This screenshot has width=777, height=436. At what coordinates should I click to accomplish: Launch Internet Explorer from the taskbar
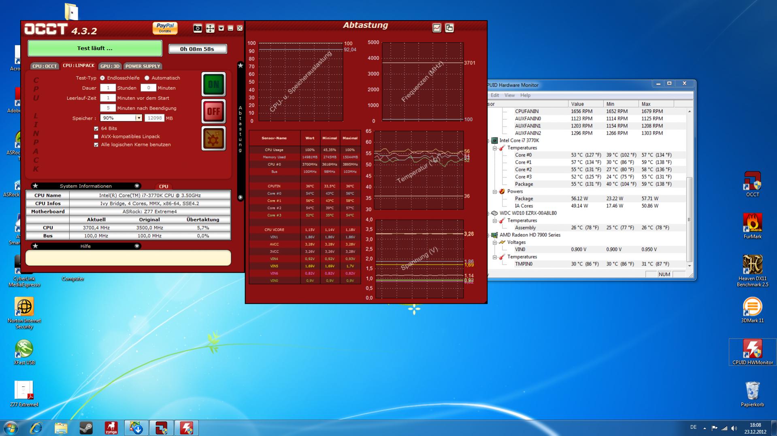pyautogui.click(x=36, y=428)
